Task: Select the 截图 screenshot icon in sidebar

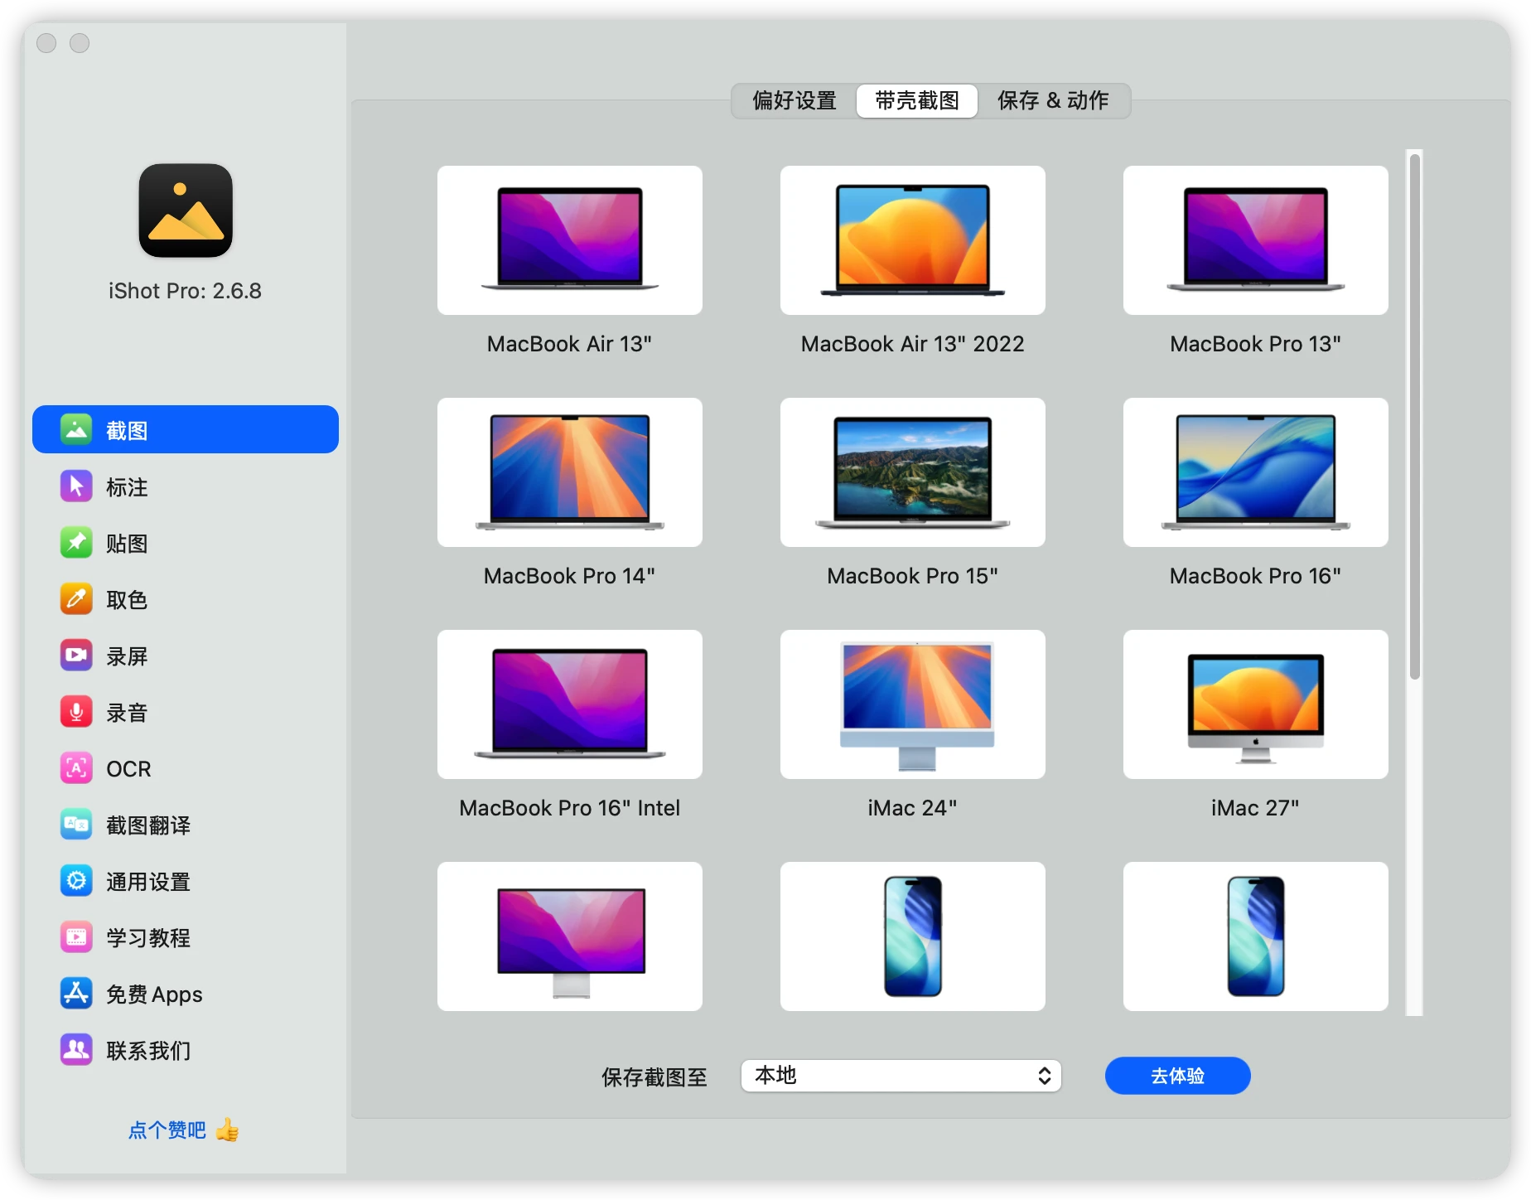Action: pos(76,429)
